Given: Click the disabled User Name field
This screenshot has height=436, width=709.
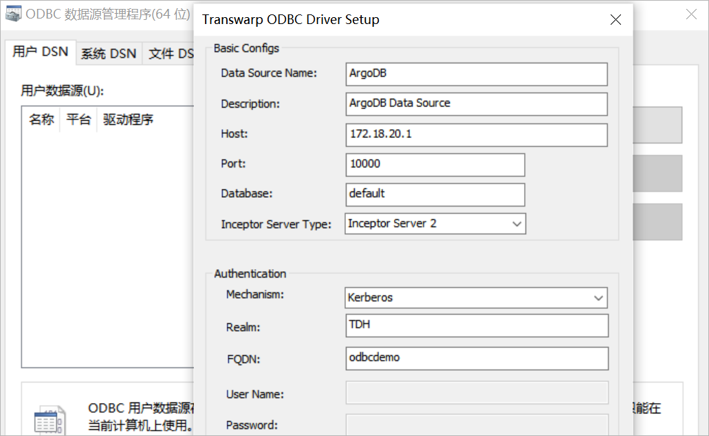Looking at the screenshot, I should pyautogui.click(x=477, y=393).
